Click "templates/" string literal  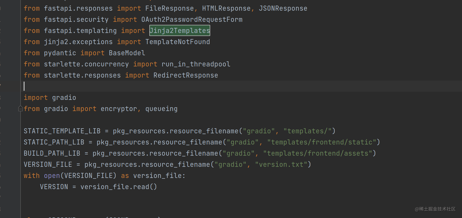coord(307,131)
